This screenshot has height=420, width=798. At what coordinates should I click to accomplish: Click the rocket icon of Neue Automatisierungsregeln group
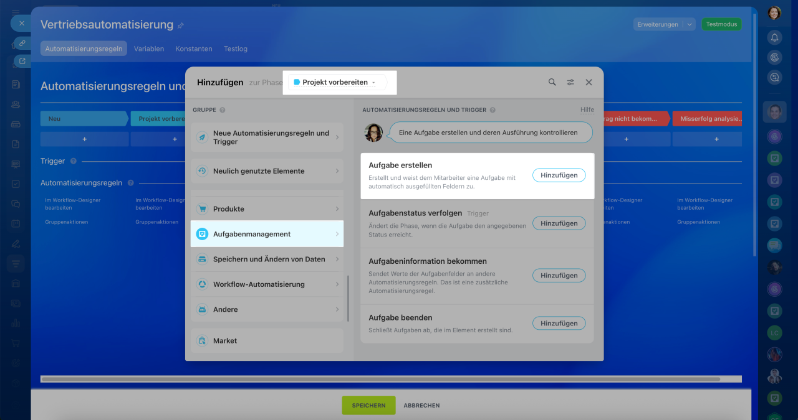(202, 138)
